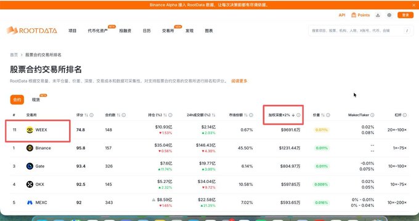Open the 代币化资产 navigation menu

pos(97,31)
